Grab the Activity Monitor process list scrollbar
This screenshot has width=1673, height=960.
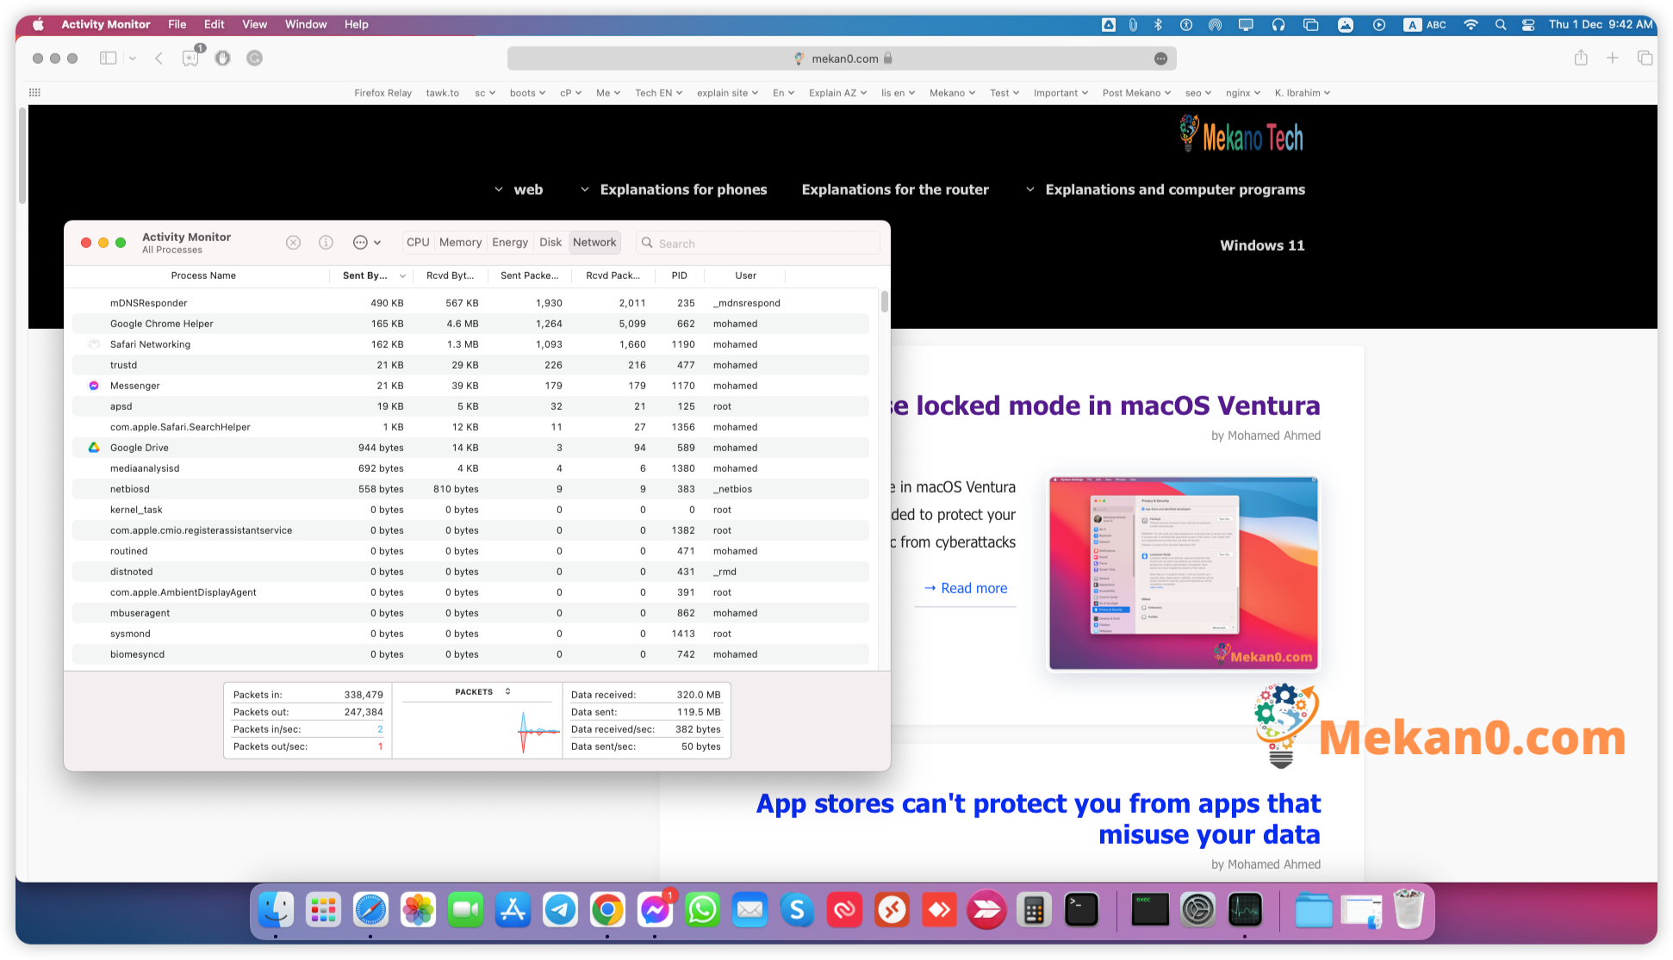pyautogui.click(x=884, y=302)
